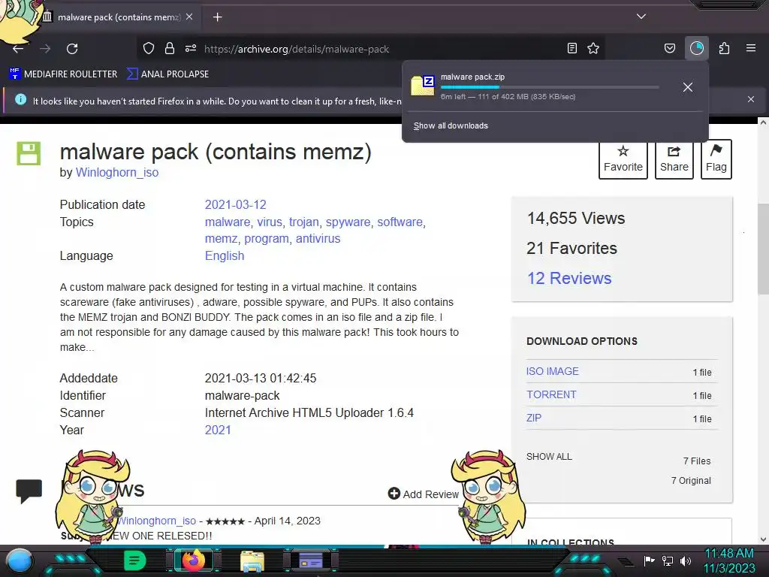Open publication date 2021-03-12 link
769x577 pixels.
click(x=235, y=204)
